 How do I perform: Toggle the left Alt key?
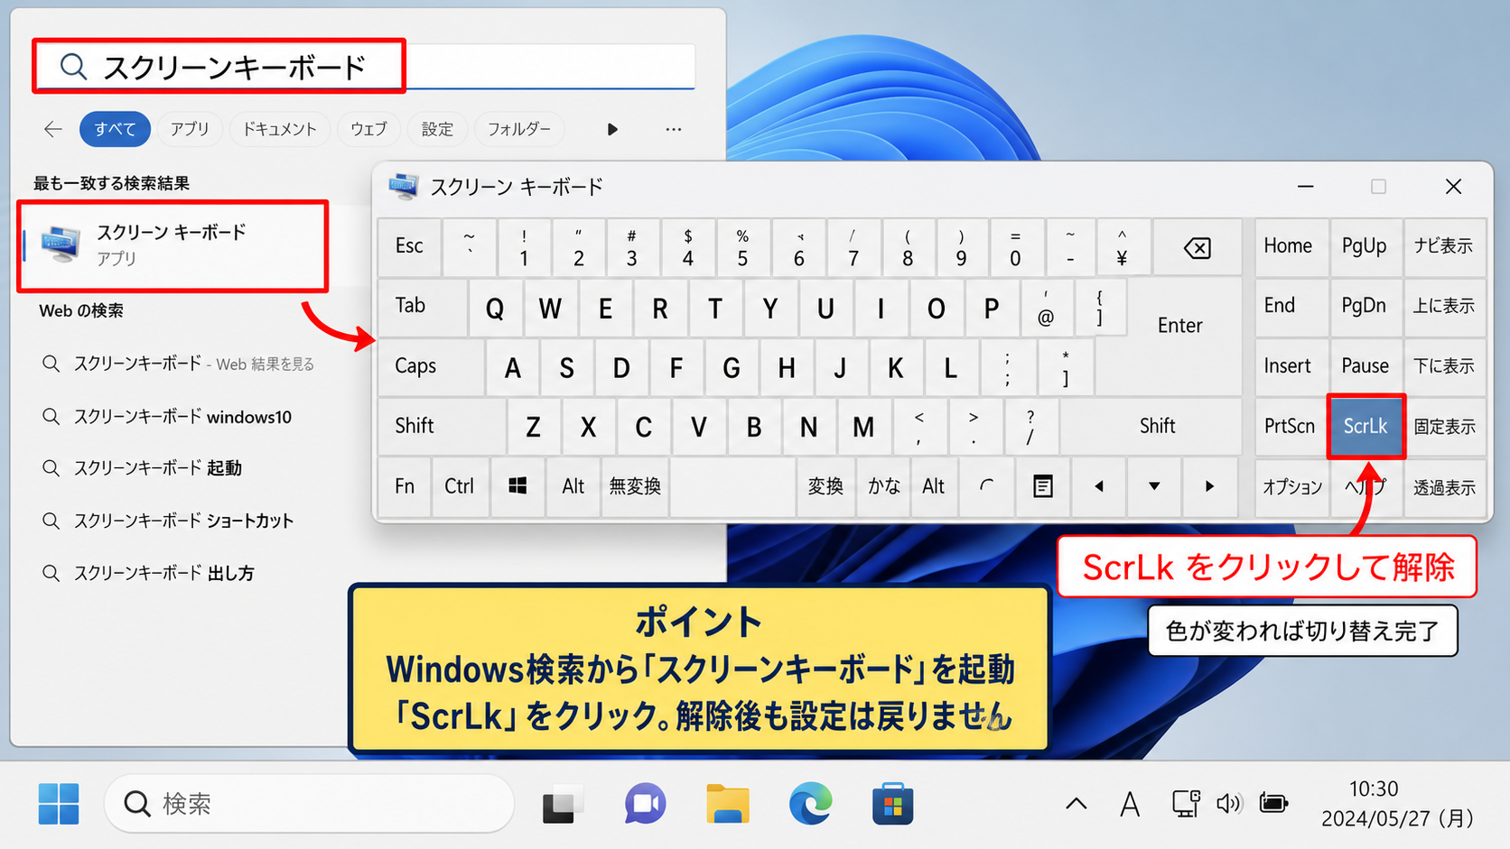[573, 486]
